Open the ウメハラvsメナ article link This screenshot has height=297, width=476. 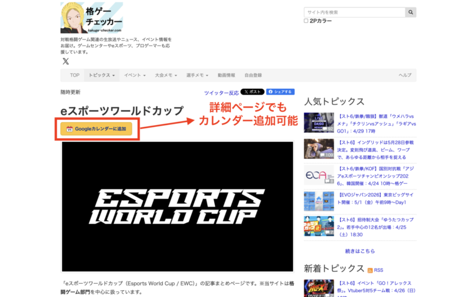376,124
